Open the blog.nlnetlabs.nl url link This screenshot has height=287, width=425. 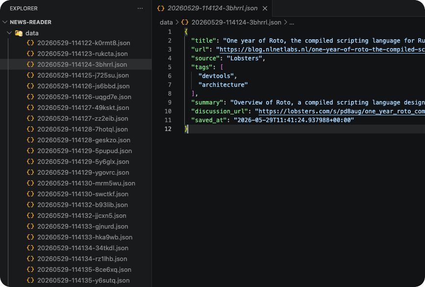tap(322, 50)
